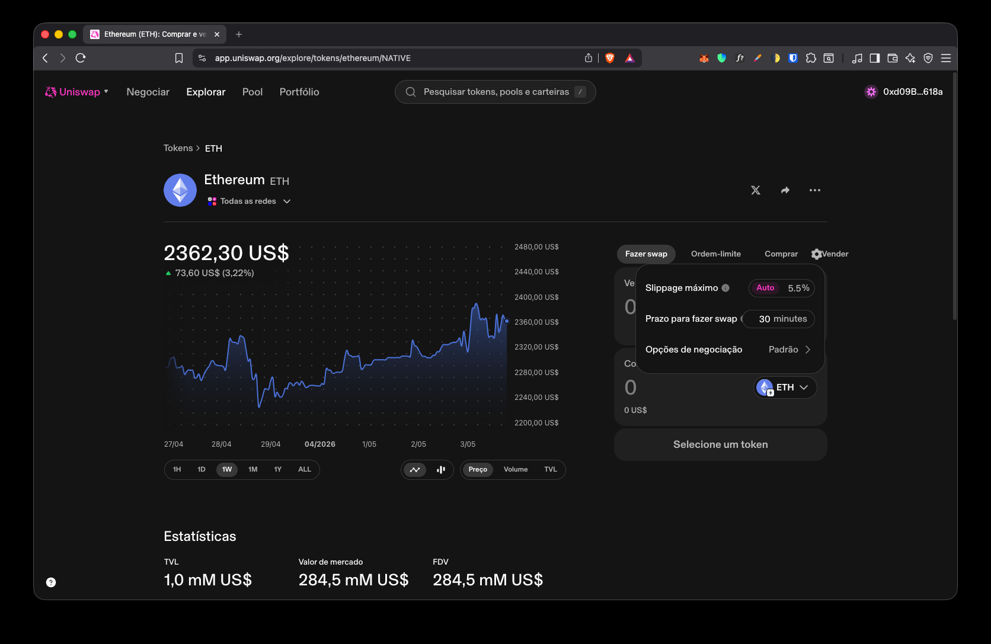Viewport: 991px width, 644px height.
Task: Open the Brave VPN shield icon
Action: [x=928, y=58]
